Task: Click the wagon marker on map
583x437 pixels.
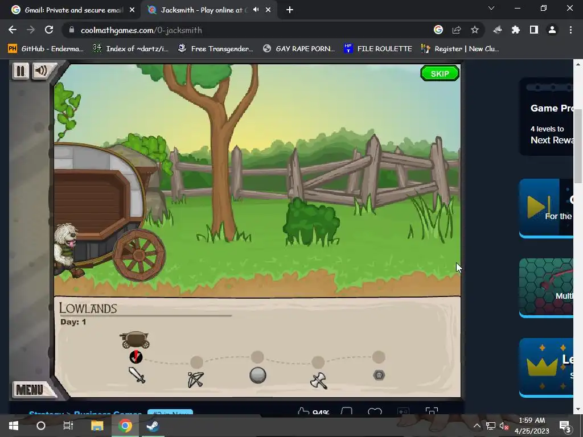Action: pyautogui.click(x=135, y=340)
